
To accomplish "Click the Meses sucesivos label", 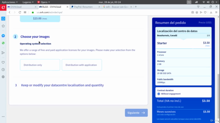I will tap(166, 112).
